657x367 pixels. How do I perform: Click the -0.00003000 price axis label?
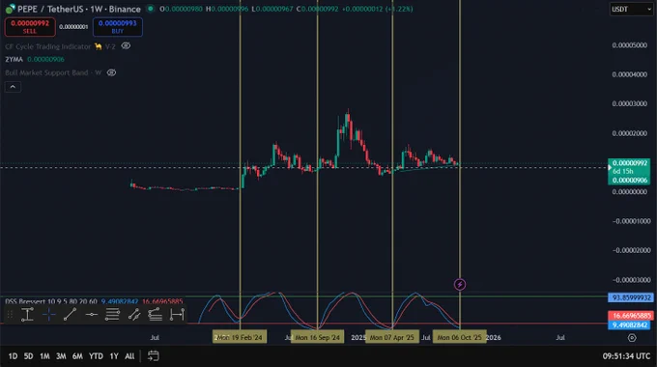click(x=632, y=280)
